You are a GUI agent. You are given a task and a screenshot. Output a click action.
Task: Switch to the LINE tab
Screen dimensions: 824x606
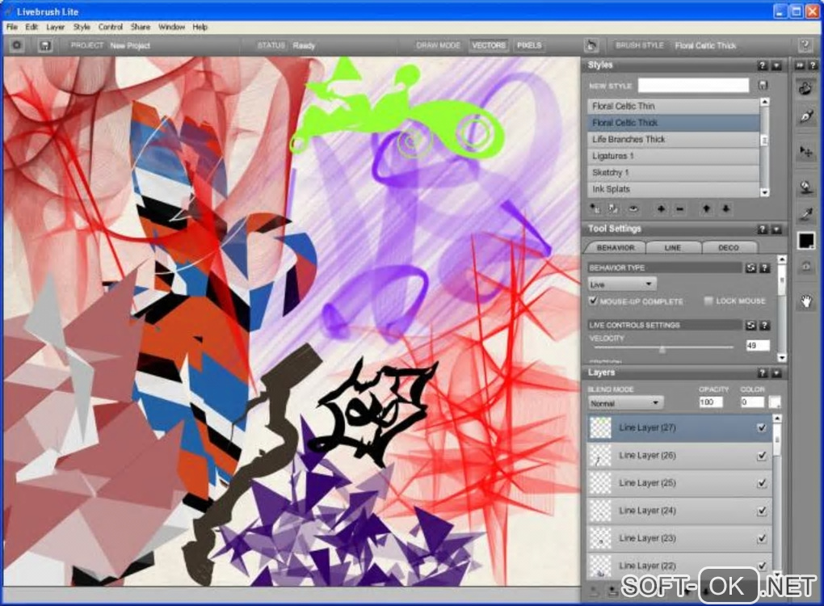tap(672, 247)
